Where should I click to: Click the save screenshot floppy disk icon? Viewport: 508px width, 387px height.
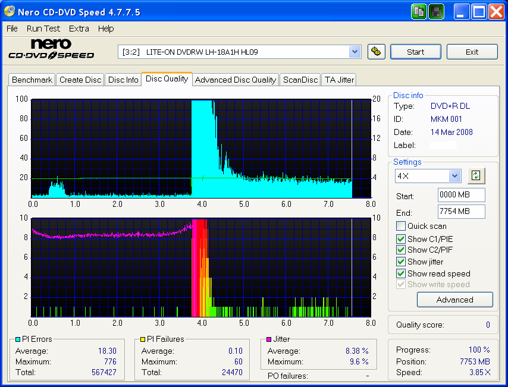[436, 11]
